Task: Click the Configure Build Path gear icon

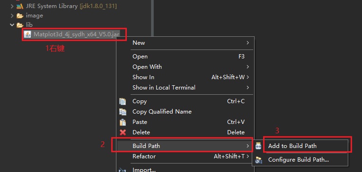Action: (x=258, y=160)
